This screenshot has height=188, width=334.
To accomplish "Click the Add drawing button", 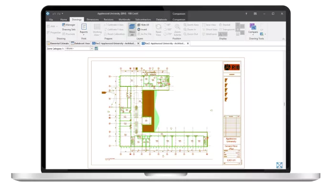I will pyautogui.click(x=52, y=26).
